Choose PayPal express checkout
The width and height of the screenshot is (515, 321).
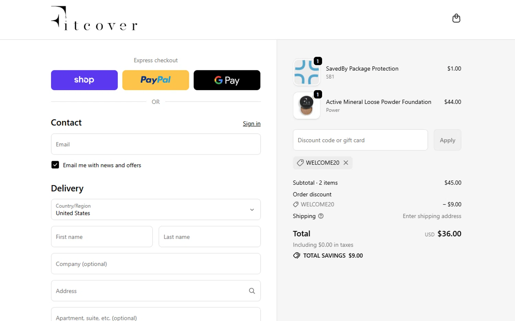coord(156,80)
